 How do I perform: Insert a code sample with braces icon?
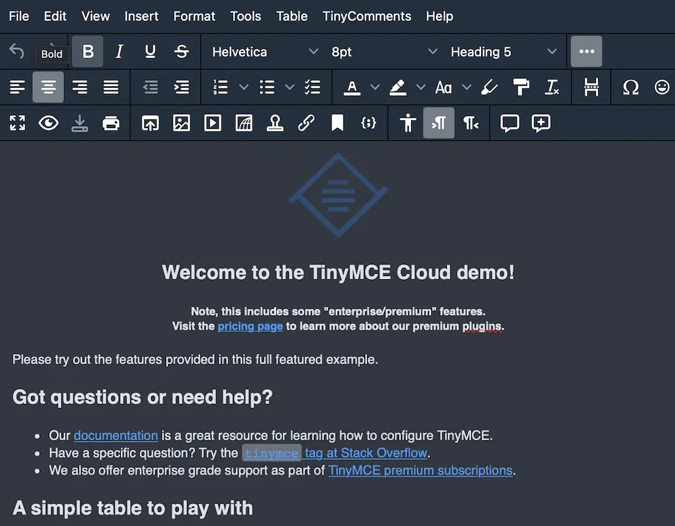click(x=369, y=123)
